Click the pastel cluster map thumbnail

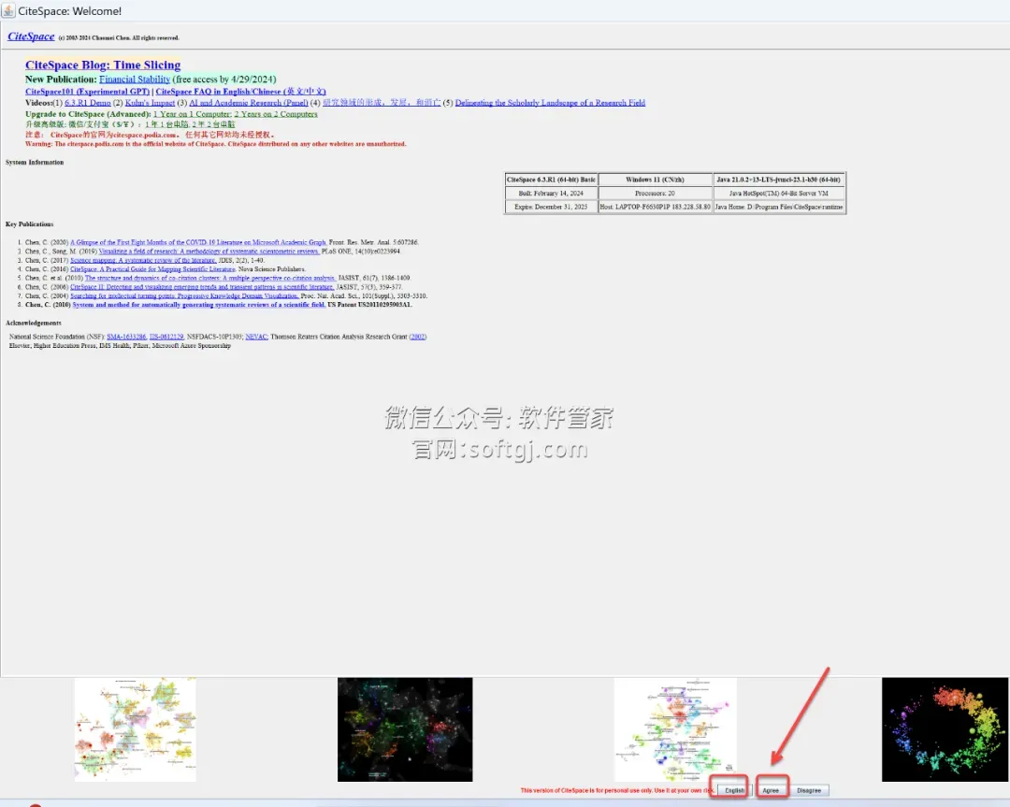(675, 729)
